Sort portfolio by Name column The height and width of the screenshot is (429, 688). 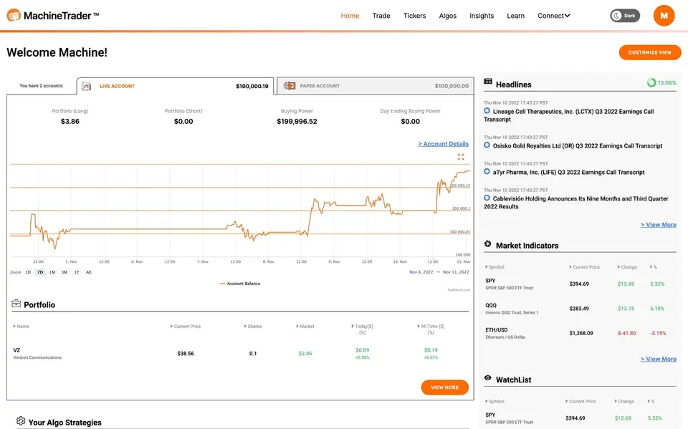[21, 327]
